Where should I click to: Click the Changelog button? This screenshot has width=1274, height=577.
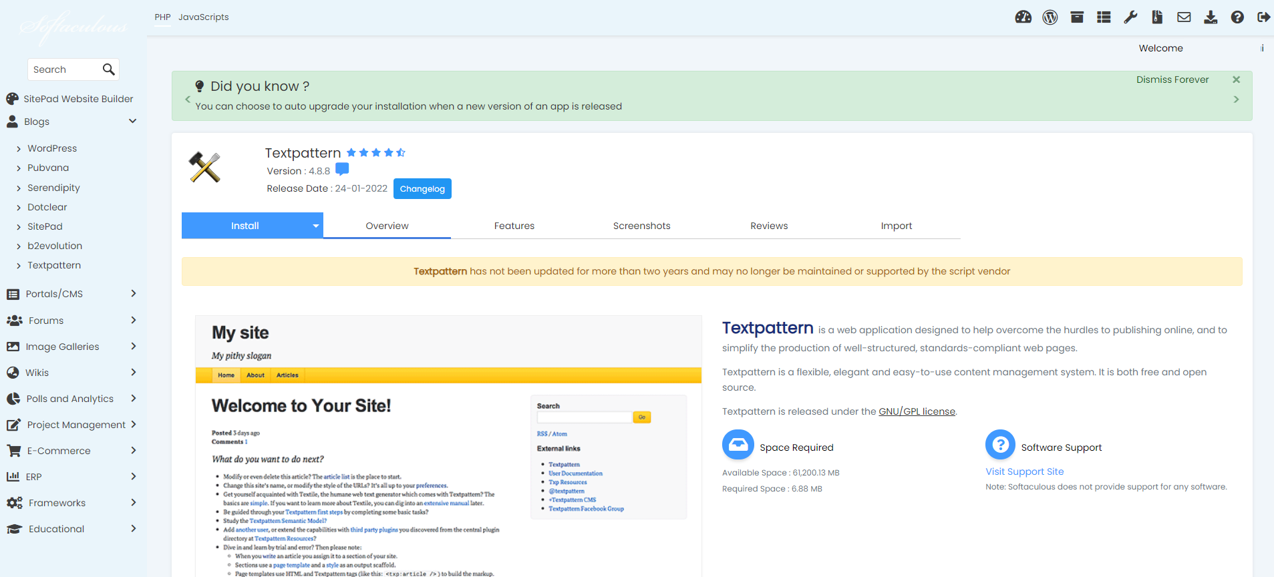[422, 189]
